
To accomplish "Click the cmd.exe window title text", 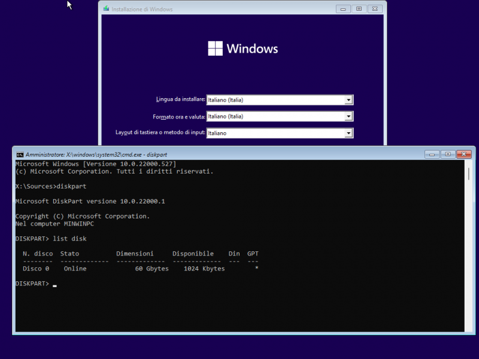I will pos(96,154).
